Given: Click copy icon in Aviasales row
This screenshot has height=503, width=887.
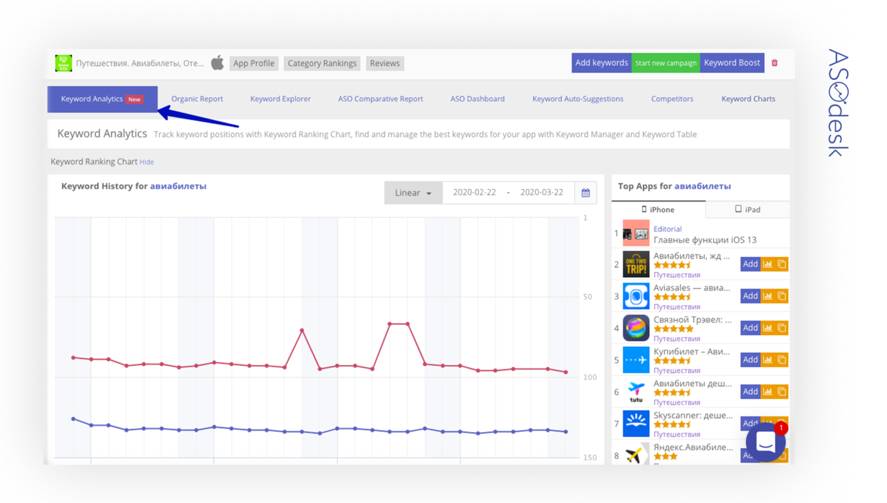Looking at the screenshot, I should tap(782, 296).
